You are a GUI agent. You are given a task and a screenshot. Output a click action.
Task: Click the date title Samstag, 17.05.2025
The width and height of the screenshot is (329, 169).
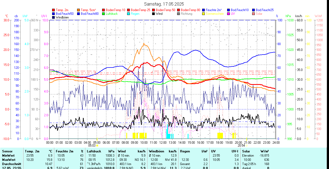(x=164, y=4)
